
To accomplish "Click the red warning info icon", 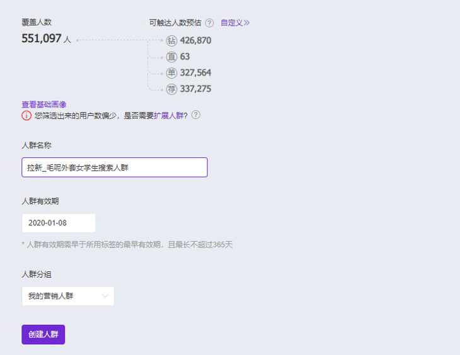I will 26,116.
